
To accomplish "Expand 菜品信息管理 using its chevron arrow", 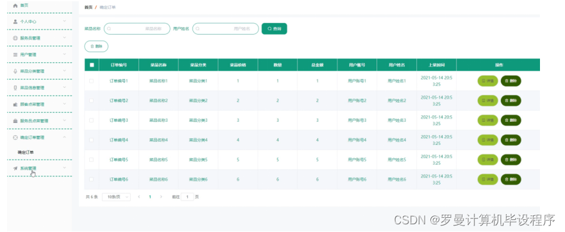I will coord(65,87).
